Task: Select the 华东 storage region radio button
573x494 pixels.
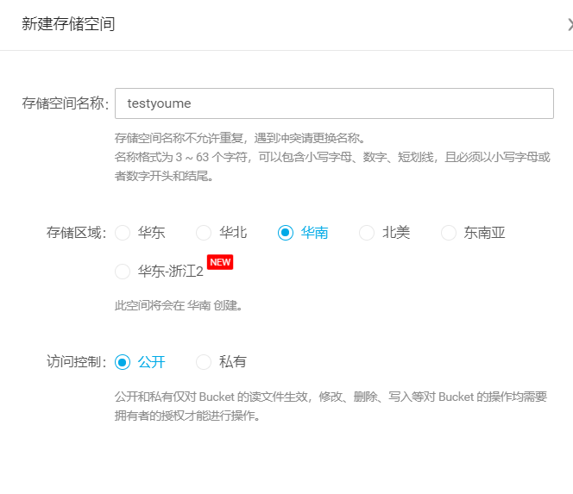Action: [x=123, y=233]
